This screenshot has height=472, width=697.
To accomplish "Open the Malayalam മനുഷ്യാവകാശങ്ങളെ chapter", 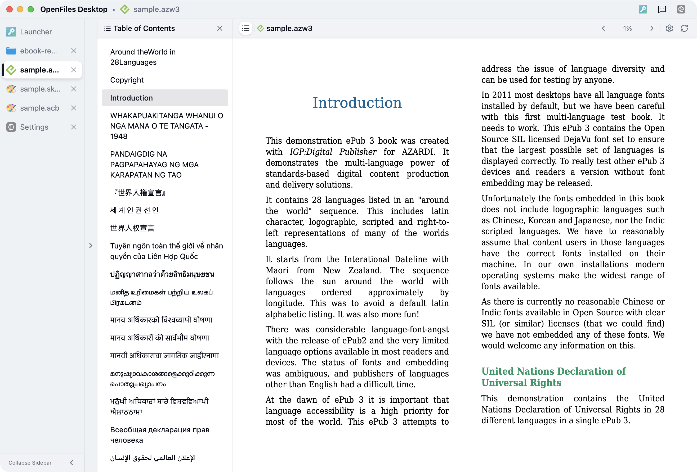I will tap(165, 379).
